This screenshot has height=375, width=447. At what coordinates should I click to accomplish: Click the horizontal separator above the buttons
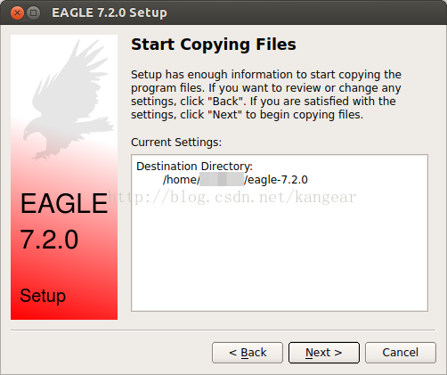point(223,330)
